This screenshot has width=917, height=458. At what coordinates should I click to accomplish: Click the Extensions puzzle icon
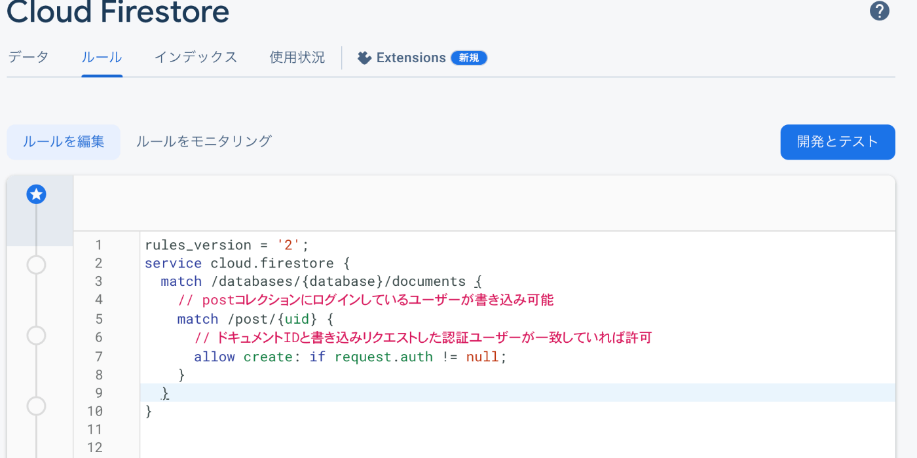364,58
